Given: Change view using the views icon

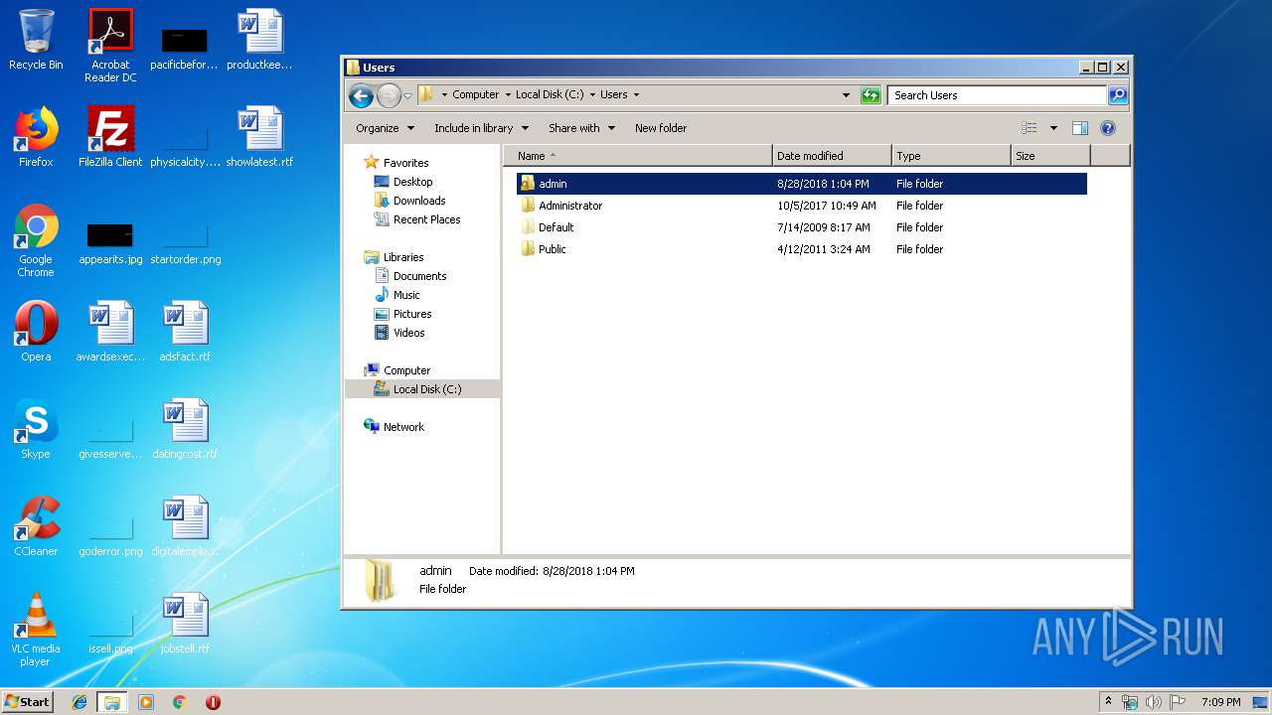Looking at the screenshot, I should coord(1030,128).
